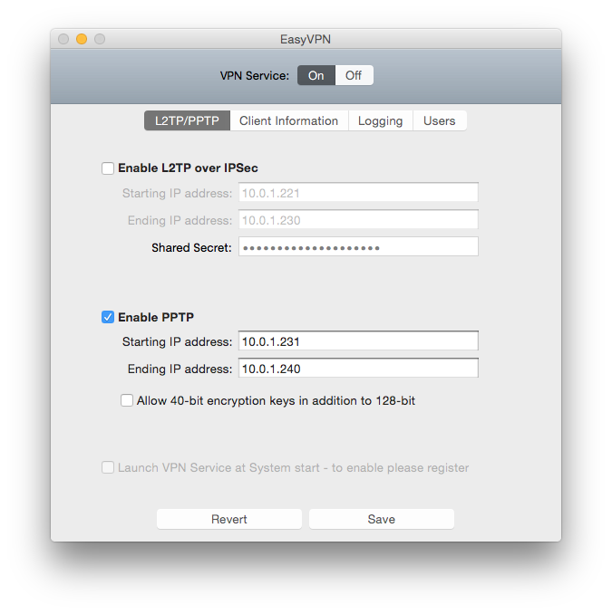
Task: Click PPTP Ending IP field 10.0.1.240
Action: pyautogui.click(x=358, y=368)
